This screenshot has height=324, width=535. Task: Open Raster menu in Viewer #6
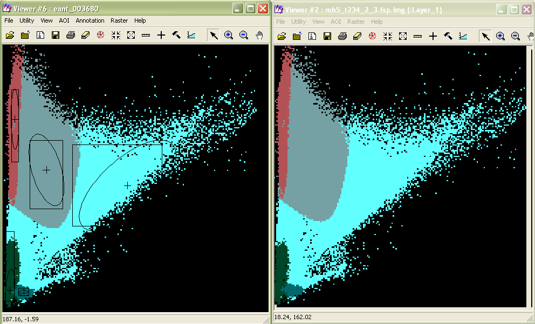click(119, 20)
